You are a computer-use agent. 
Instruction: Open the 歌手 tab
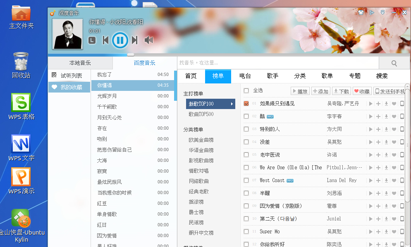click(272, 76)
